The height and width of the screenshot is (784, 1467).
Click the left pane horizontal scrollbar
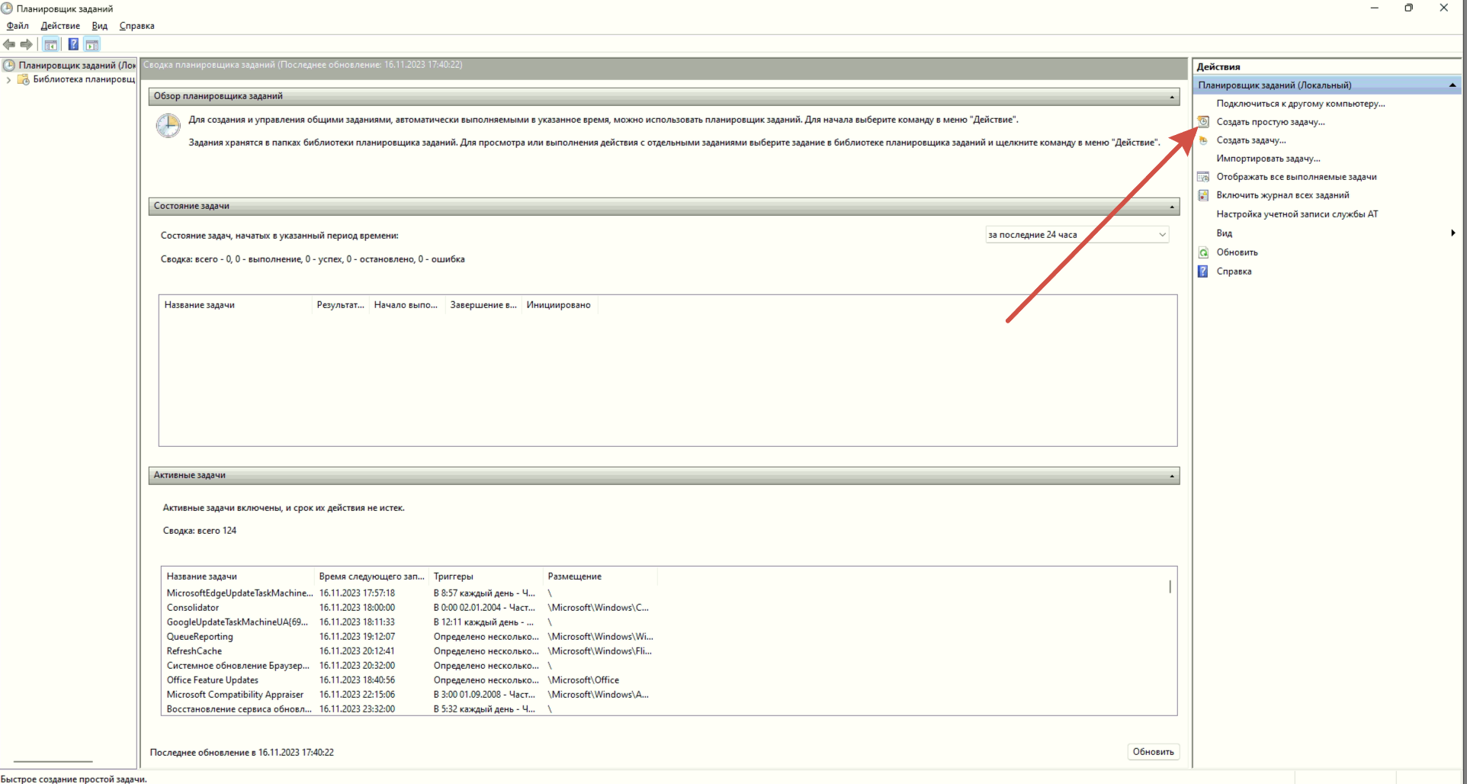click(x=53, y=761)
